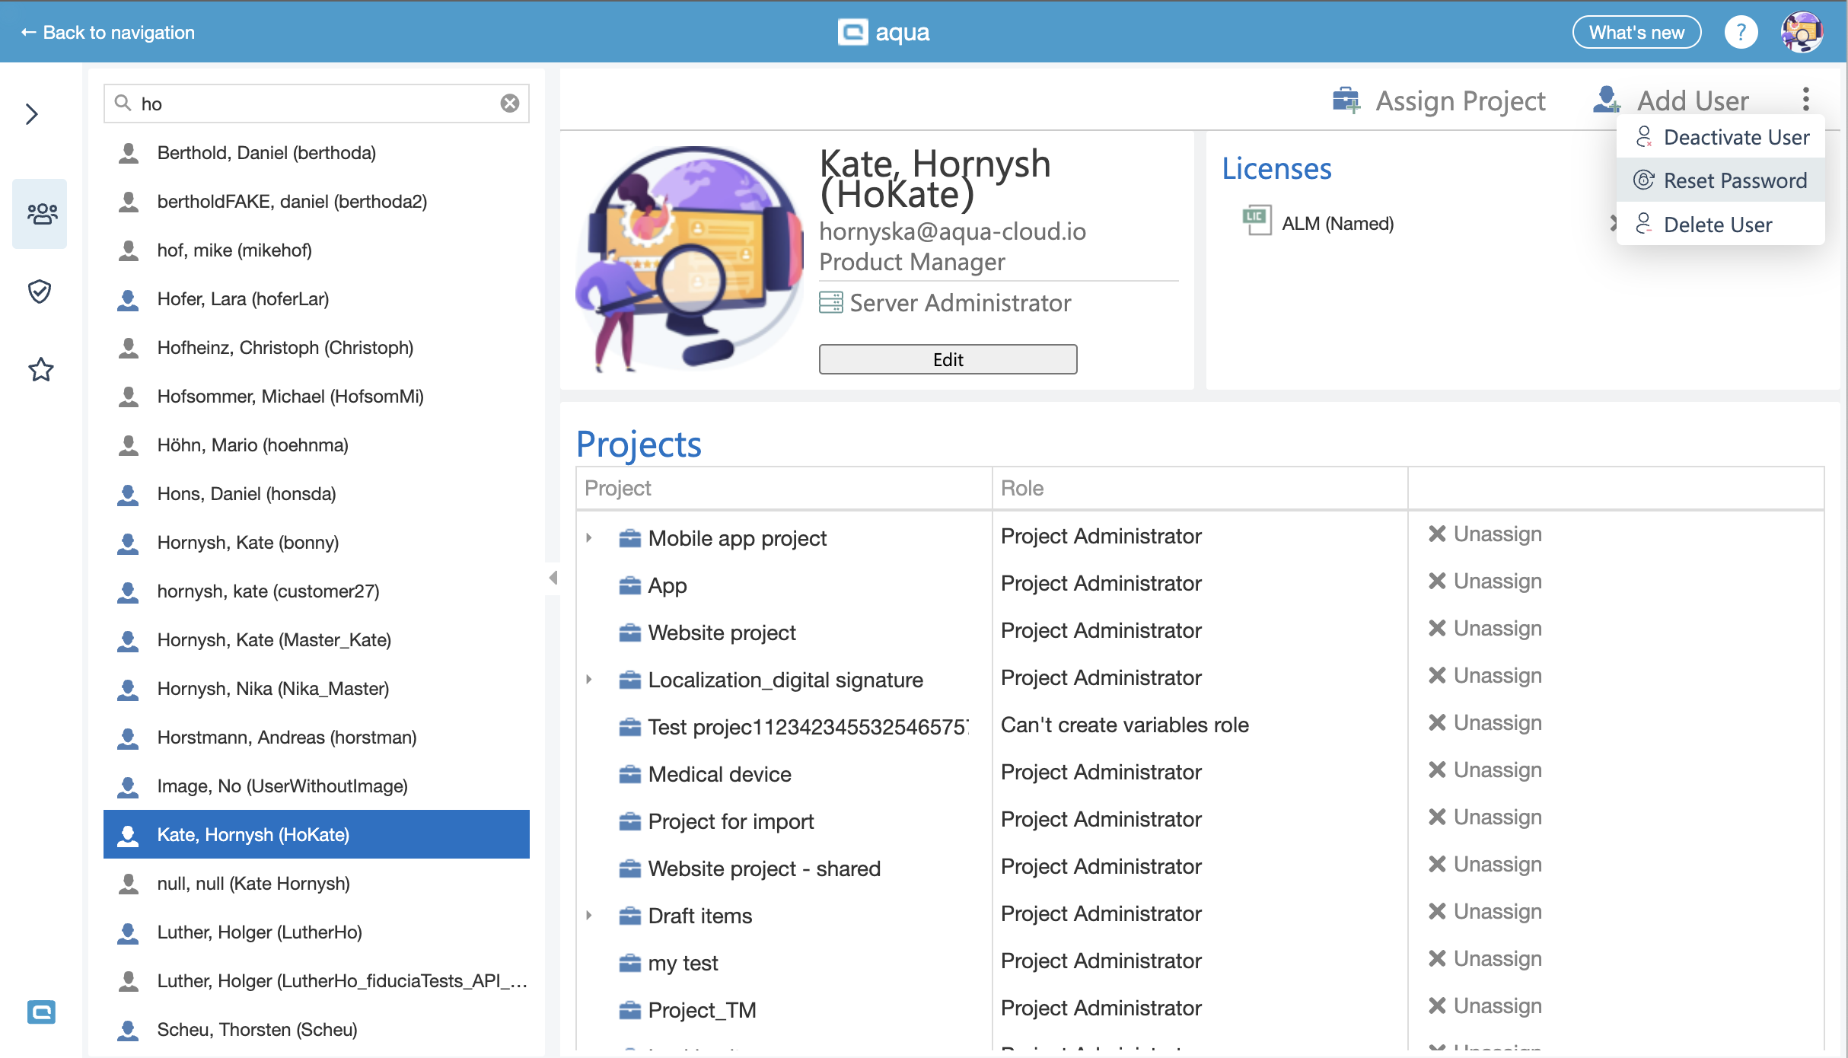The height and width of the screenshot is (1058, 1848).
Task: Close the three-dot options menu
Action: (x=1805, y=99)
